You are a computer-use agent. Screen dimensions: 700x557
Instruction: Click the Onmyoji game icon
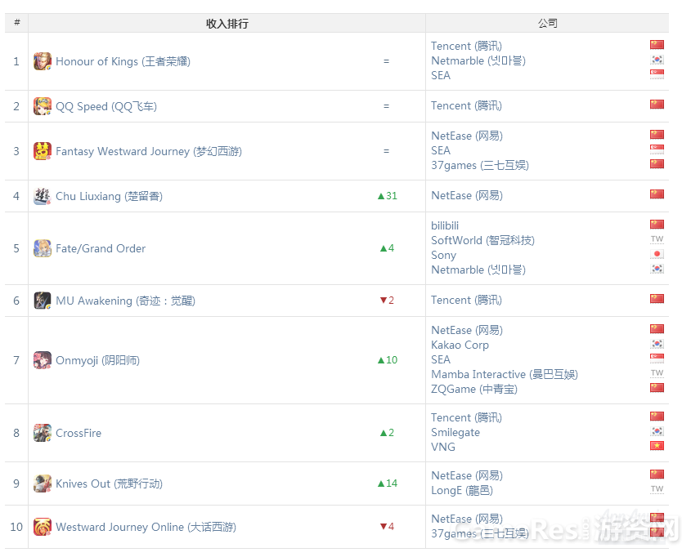pyautogui.click(x=43, y=360)
